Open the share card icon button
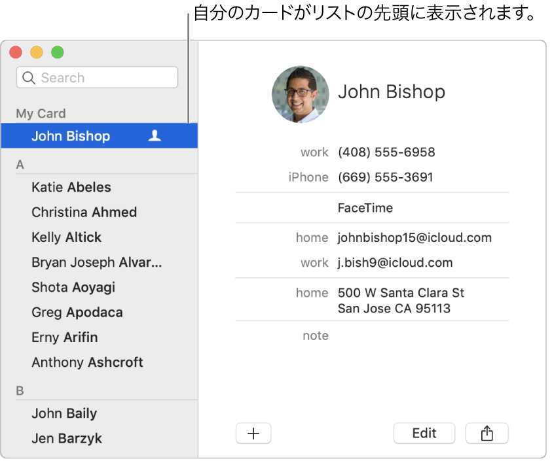552x461 pixels. (487, 433)
